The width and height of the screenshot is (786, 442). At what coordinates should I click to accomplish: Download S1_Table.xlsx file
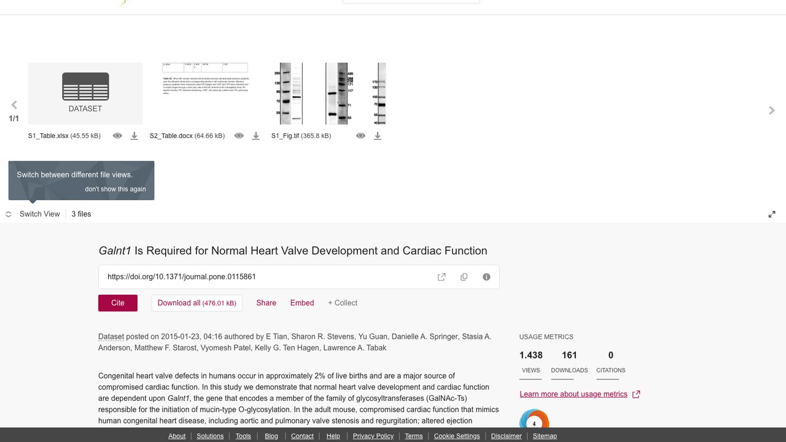(x=134, y=136)
